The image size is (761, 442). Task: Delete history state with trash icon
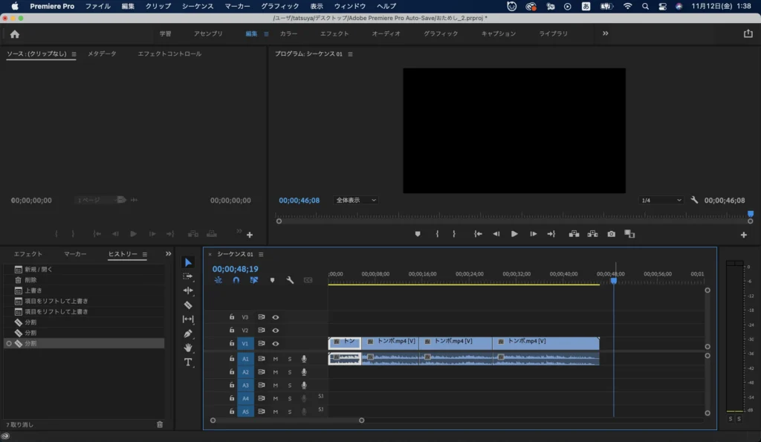point(159,424)
